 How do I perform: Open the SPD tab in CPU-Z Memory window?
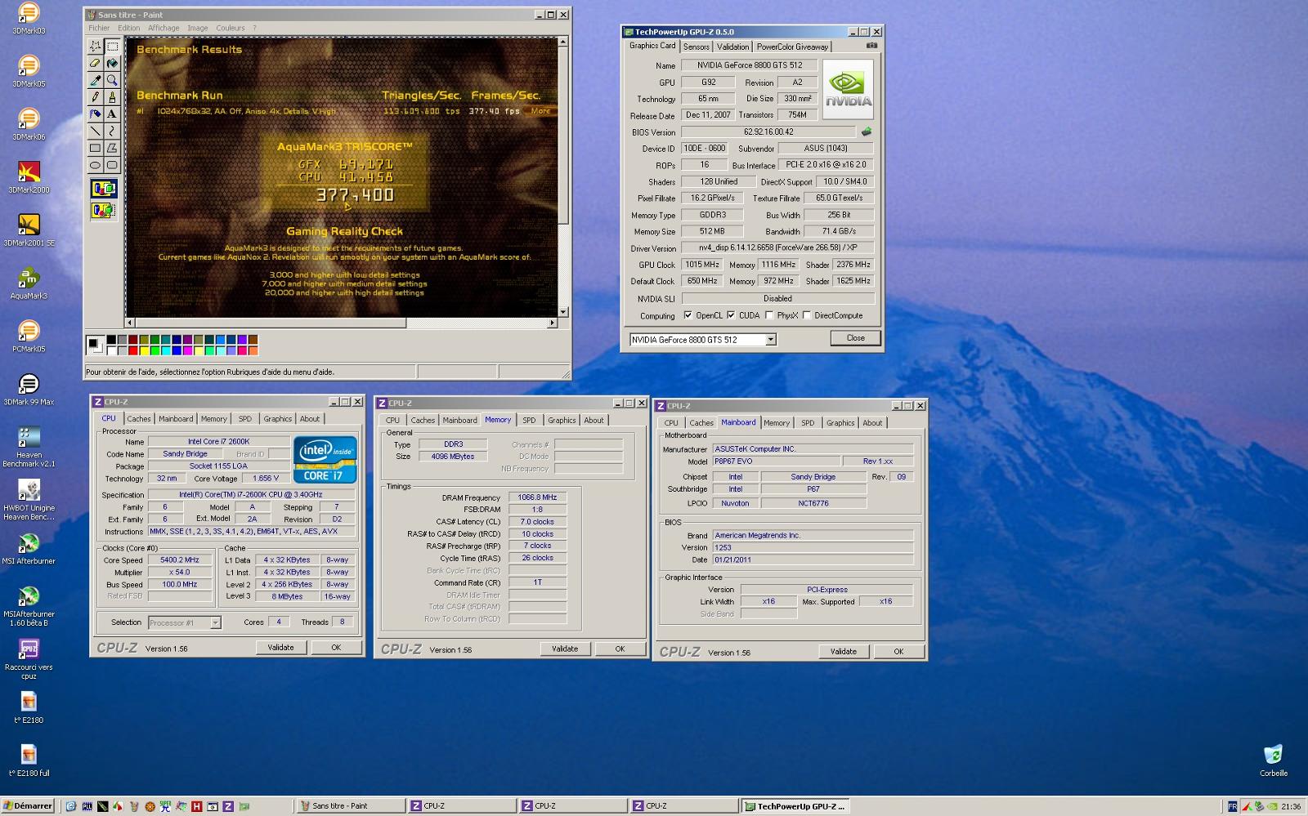529,421
